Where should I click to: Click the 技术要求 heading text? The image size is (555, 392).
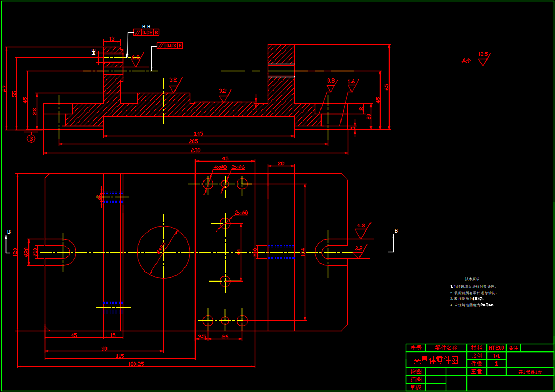472,279
